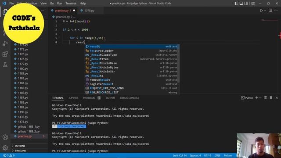Image resolution: width=281 pixels, height=158 pixels.
Task: Open the Run menu
Action: point(60,4)
